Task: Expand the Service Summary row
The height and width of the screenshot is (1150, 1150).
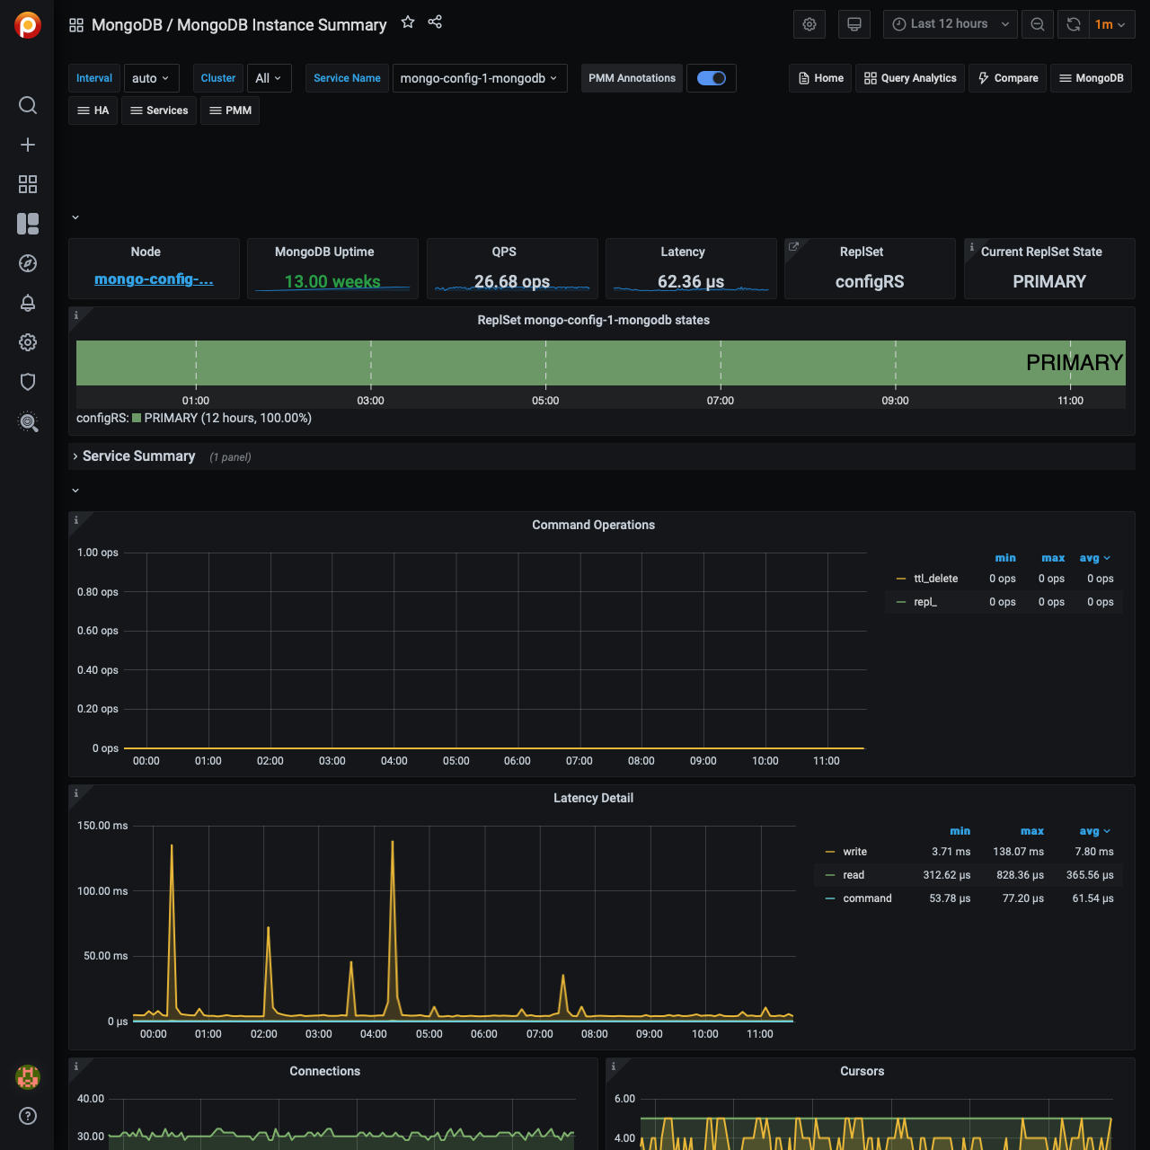Action: [x=138, y=456]
